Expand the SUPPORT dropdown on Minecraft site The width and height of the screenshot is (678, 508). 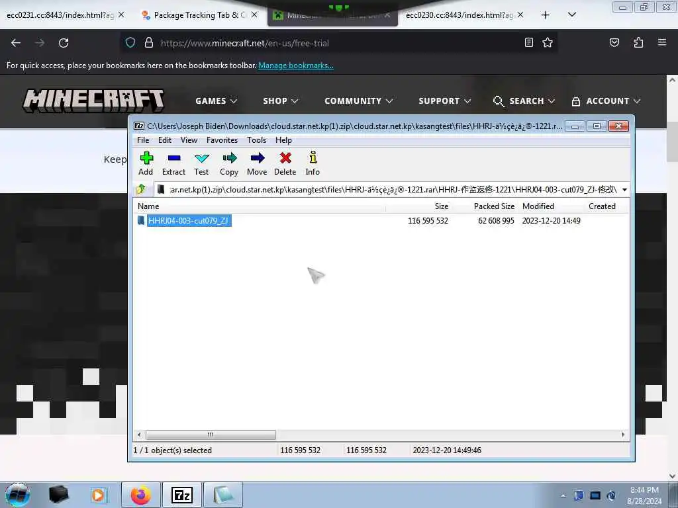point(444,101)
